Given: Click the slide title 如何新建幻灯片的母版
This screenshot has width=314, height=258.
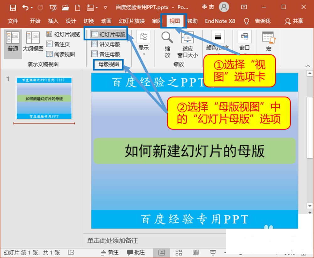Looking at the screenshot, I should tap(195, 151).
